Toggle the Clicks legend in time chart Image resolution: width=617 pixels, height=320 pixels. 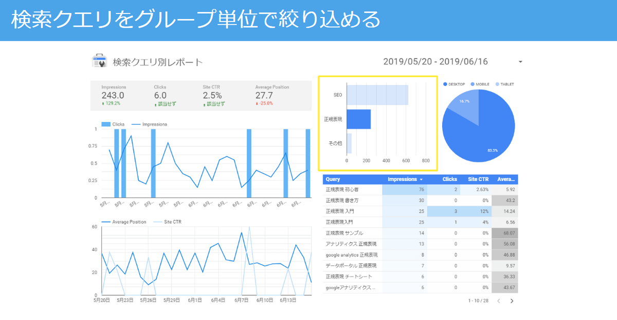113,125
